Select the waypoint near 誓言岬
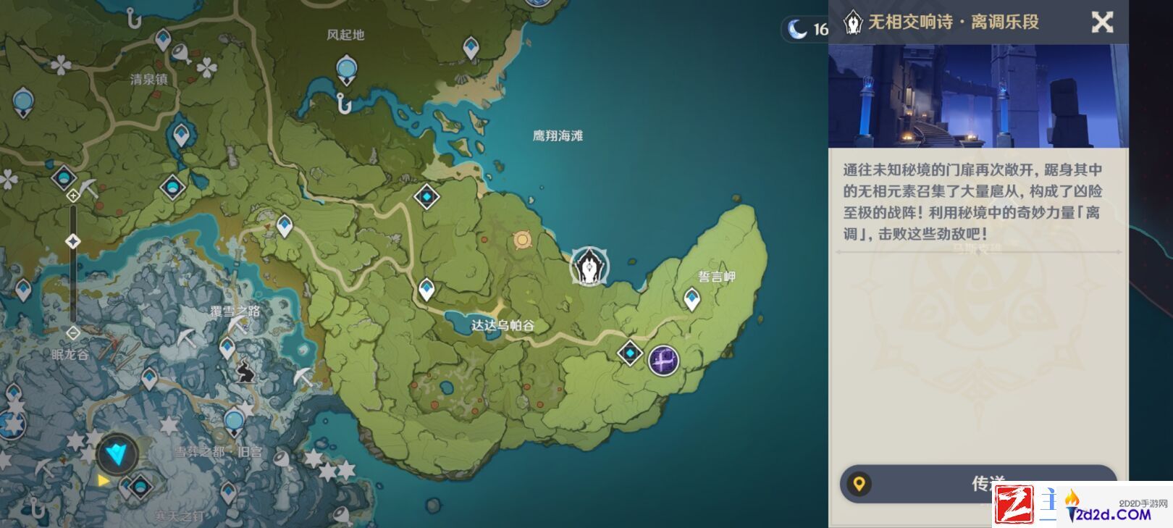 (x=692, y=298)
